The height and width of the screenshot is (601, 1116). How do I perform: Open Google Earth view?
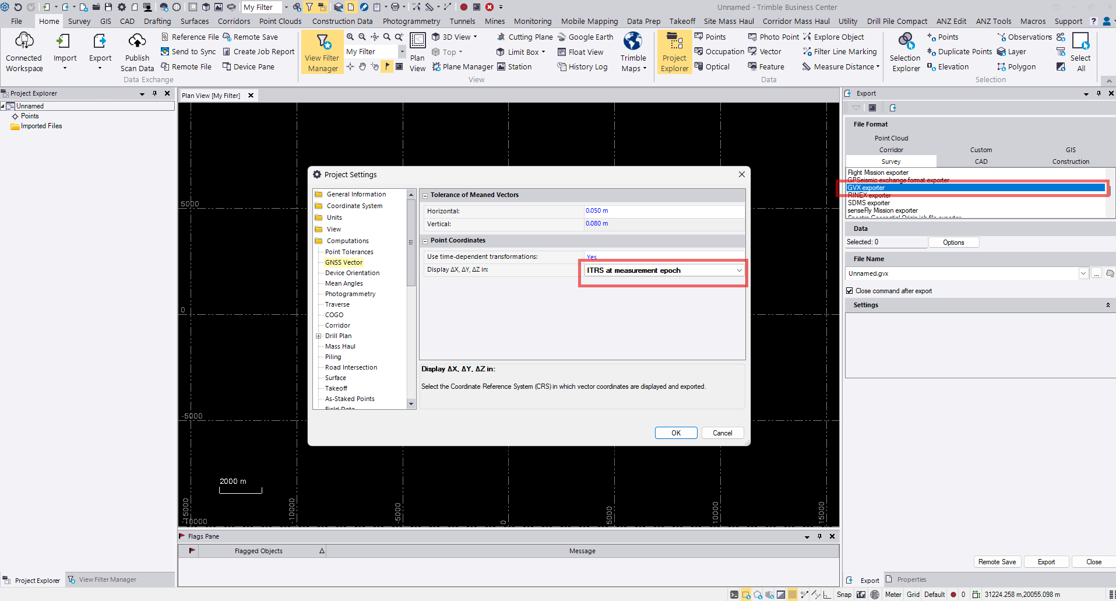tap(585, 37)
